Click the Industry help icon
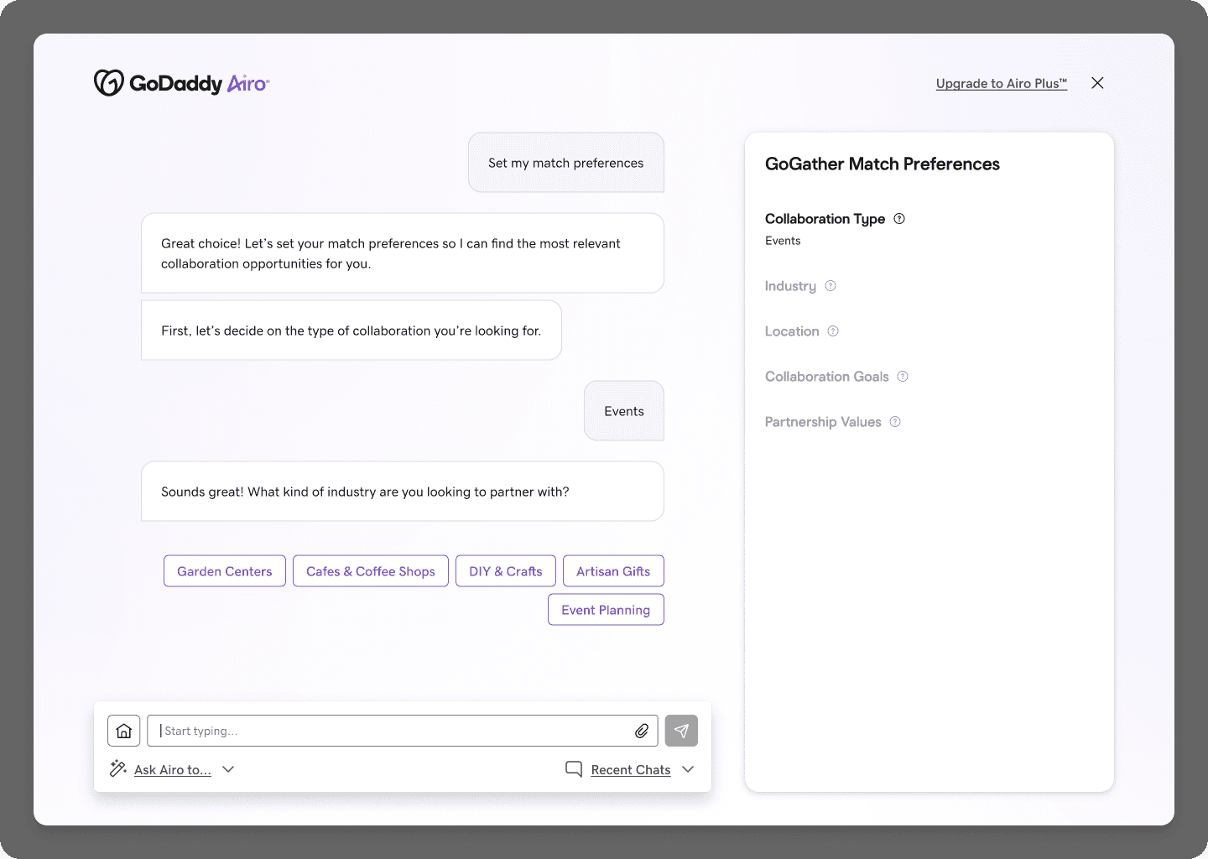The image size is (1208, 859). point(830,286)
